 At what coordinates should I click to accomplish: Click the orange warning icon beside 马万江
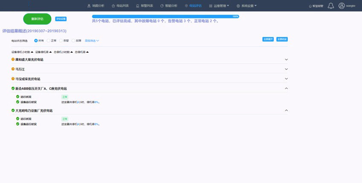pyautogui.click(x=13, y=69)
